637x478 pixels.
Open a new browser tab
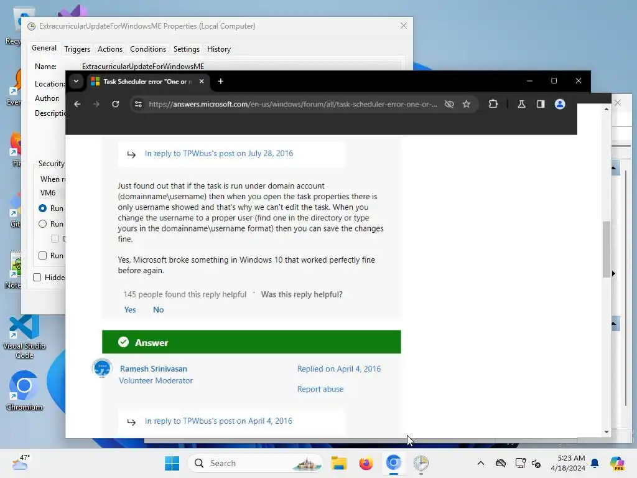pos(221,82)
